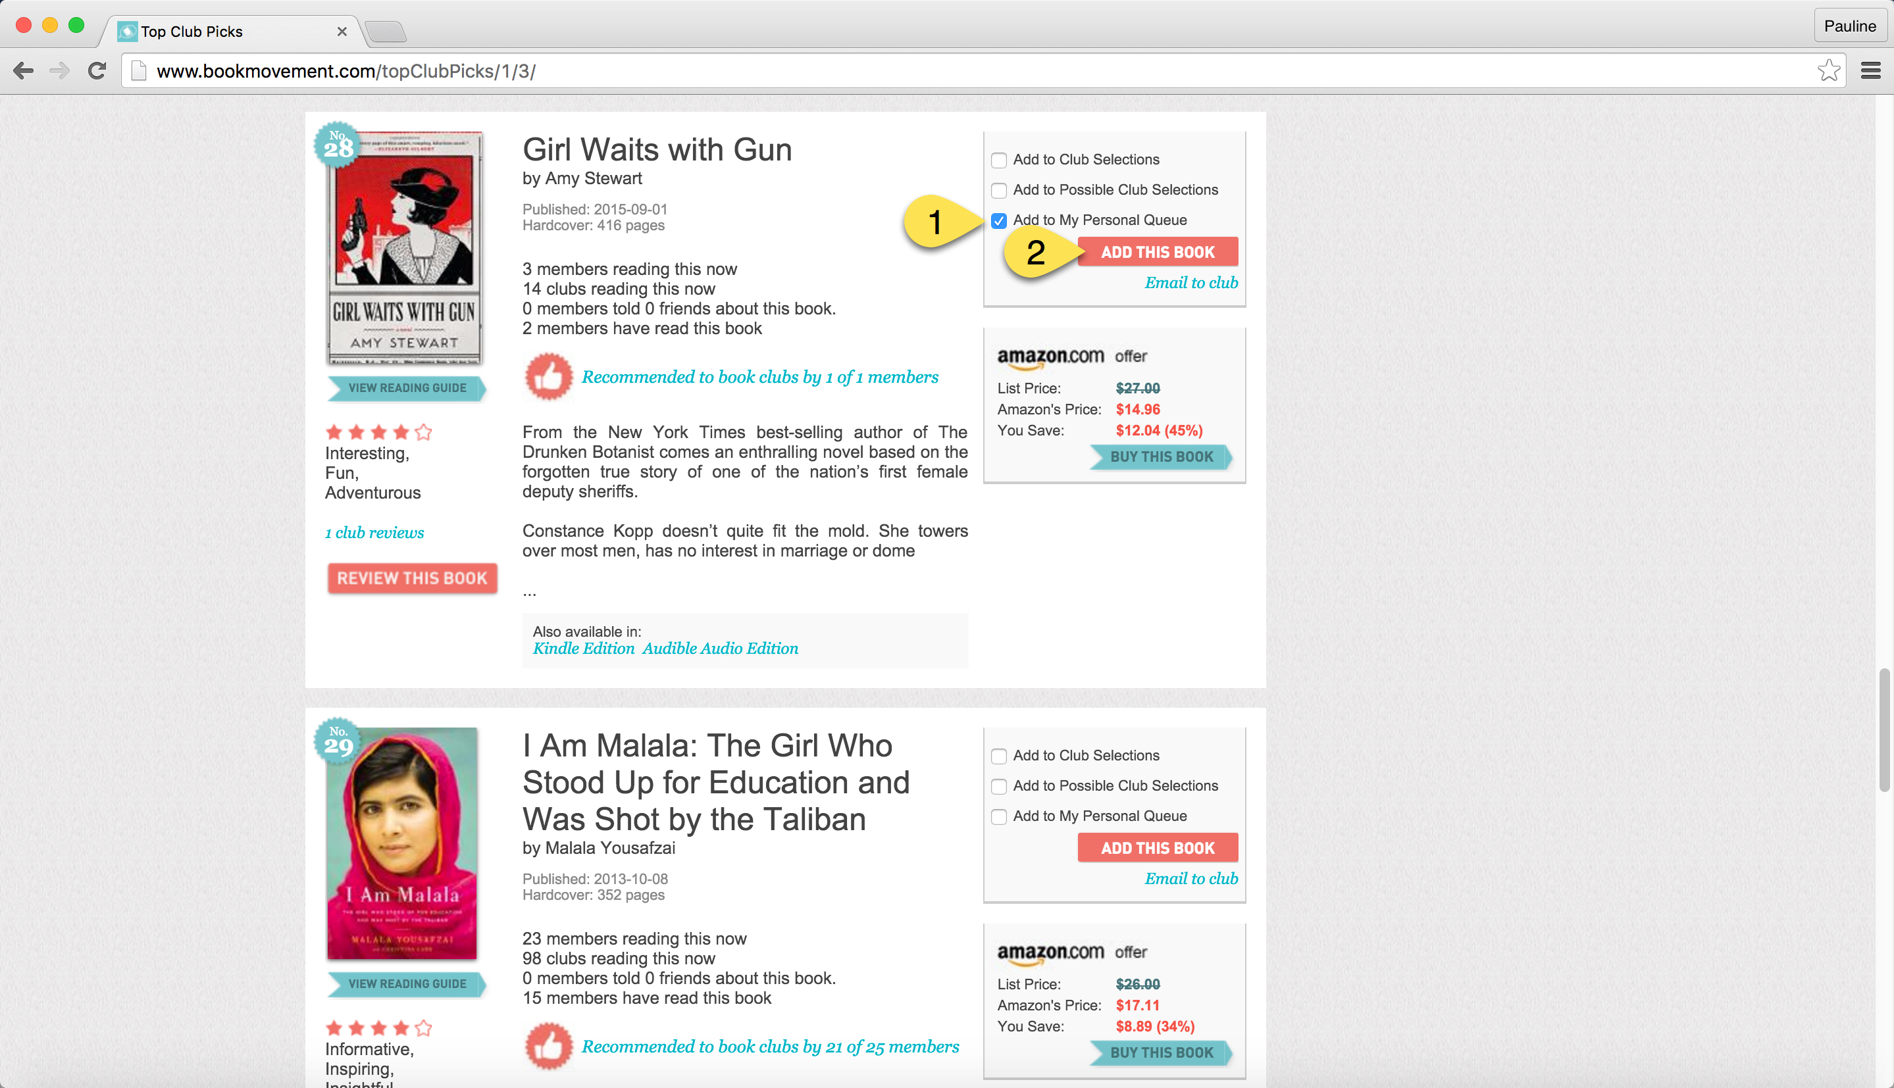This screenshot has height=1088, width=1894.
Task: Click the browser back arrow
Action: [x=24, y=71]
